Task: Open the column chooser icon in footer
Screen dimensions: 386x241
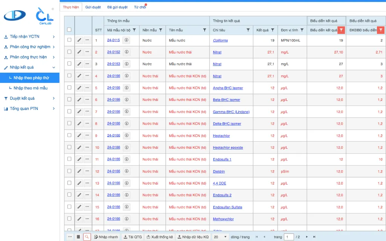Action: pyautogui.click(x=78, y=237)
